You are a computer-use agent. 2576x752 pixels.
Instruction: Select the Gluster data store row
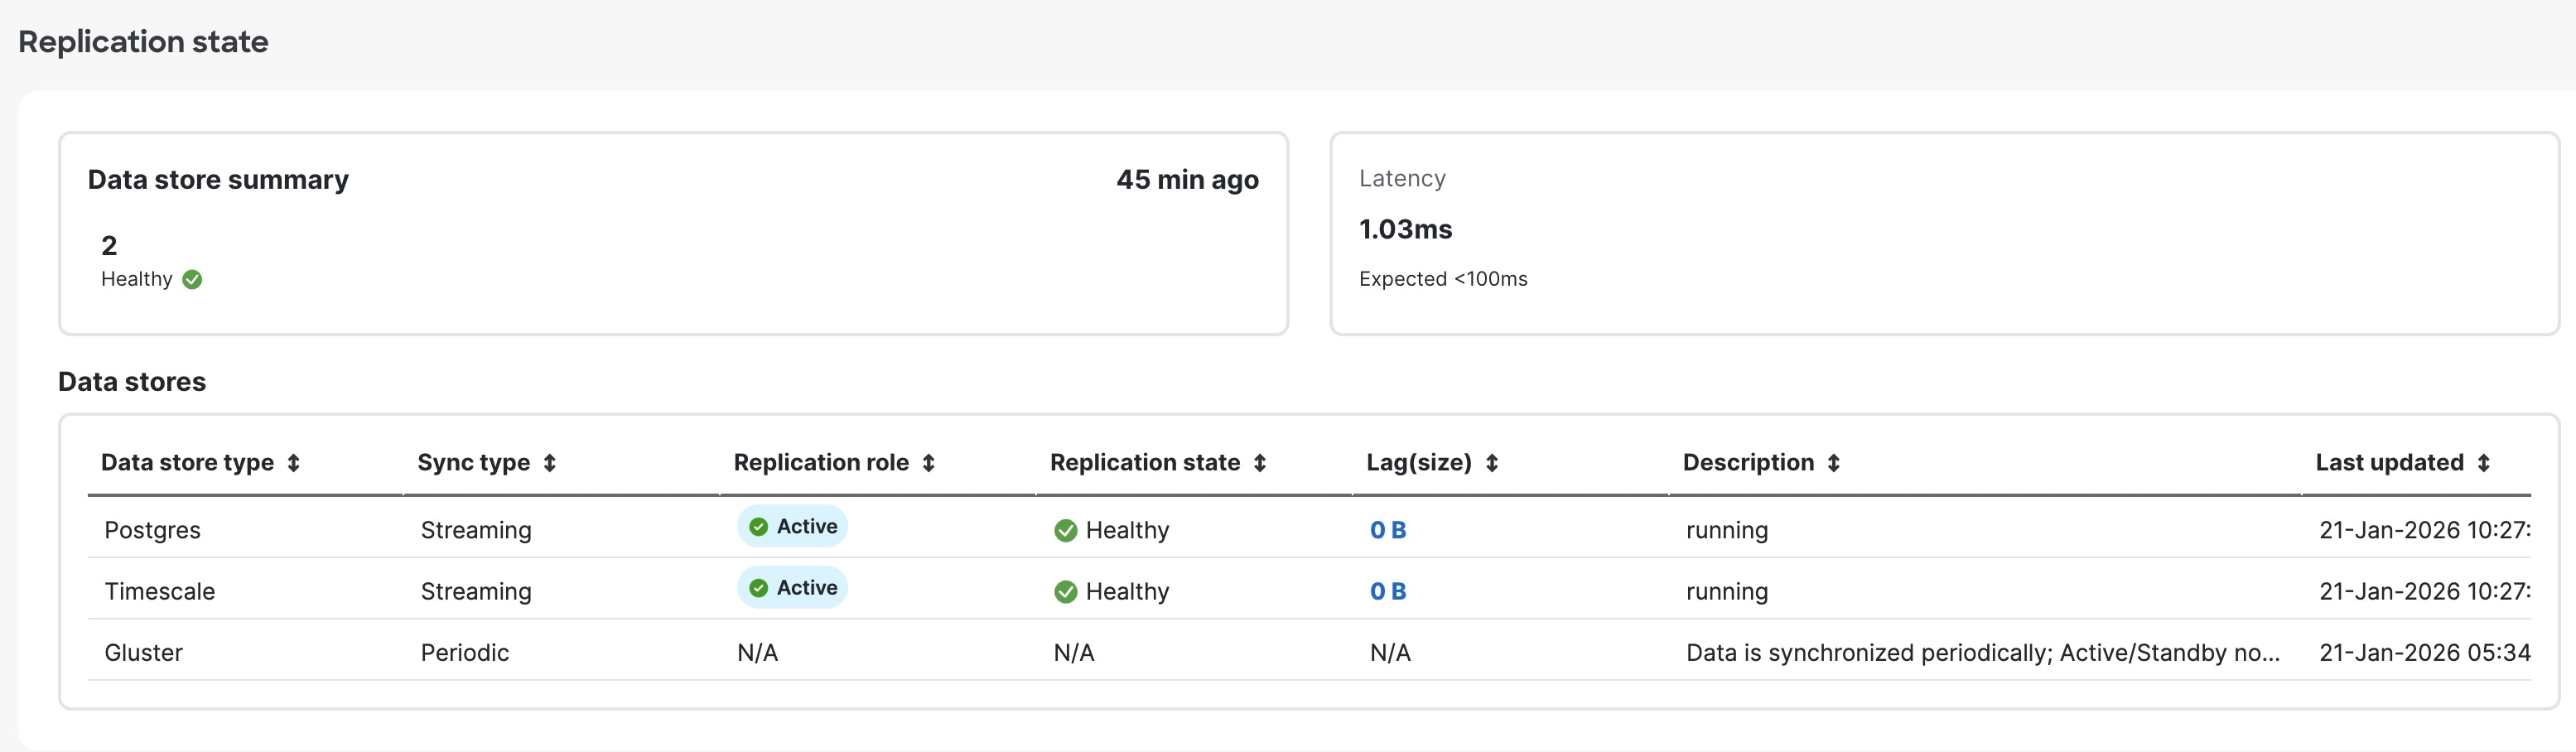[143, 653]
